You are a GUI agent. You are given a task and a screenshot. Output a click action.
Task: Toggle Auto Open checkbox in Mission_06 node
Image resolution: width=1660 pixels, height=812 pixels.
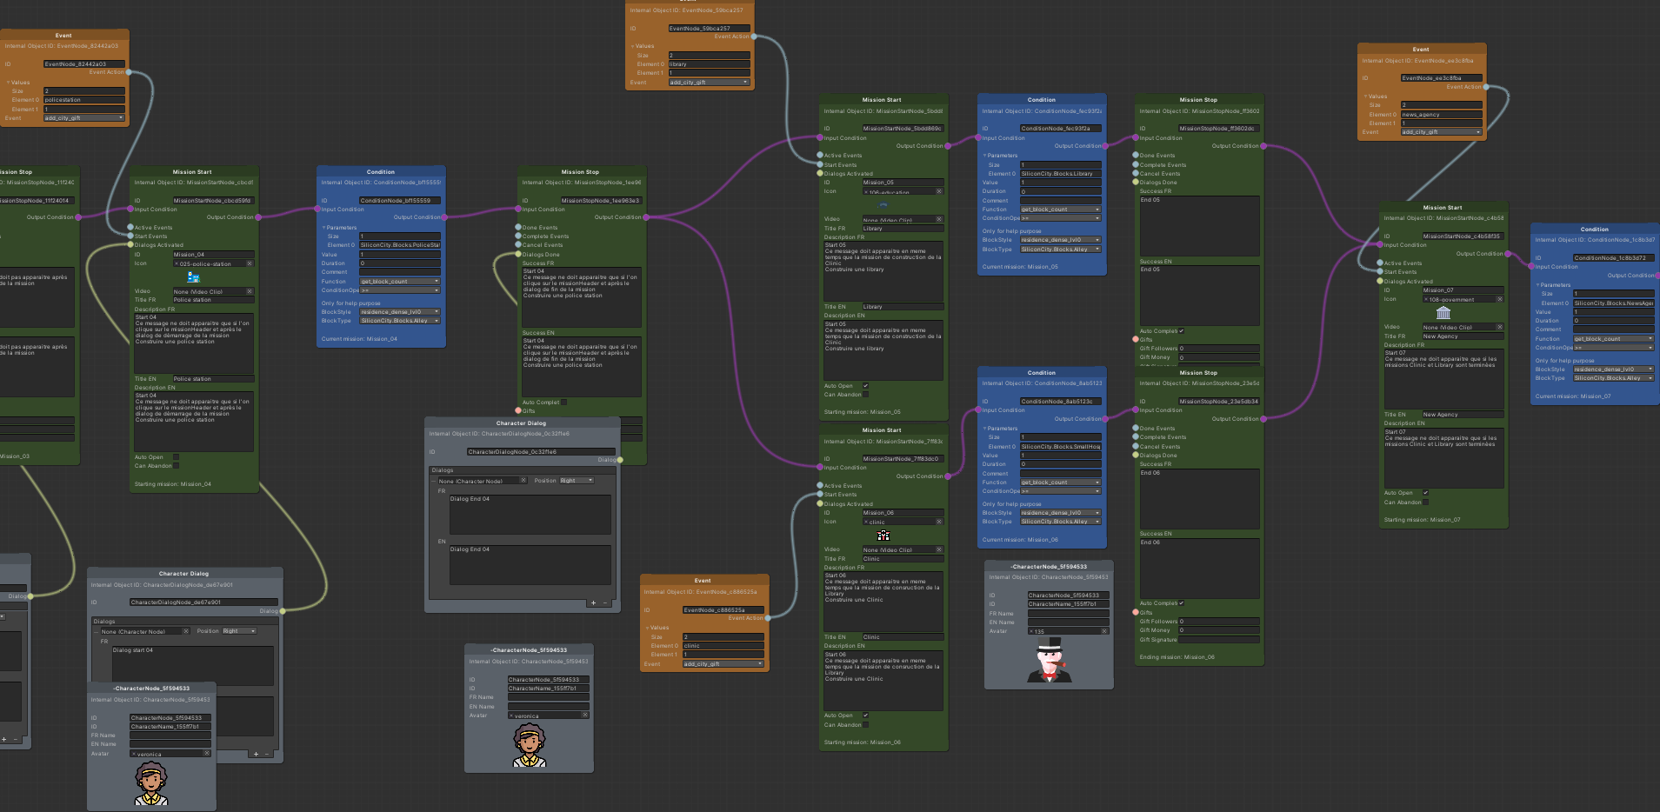pos(865,715)
